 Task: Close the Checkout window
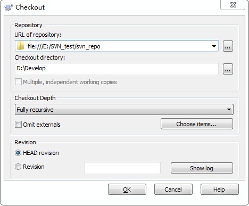[x=233, y=5]
